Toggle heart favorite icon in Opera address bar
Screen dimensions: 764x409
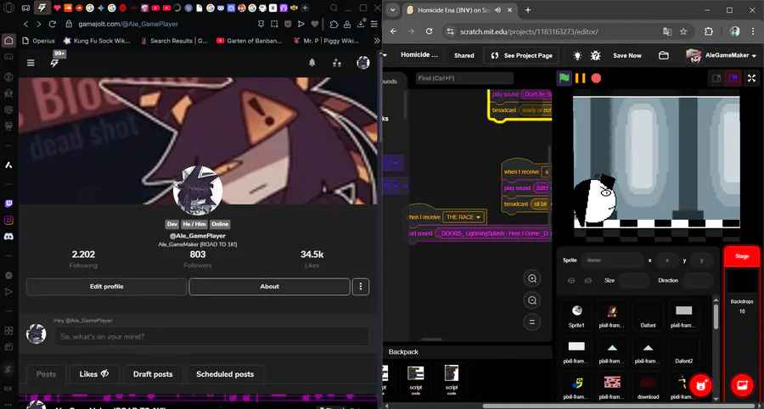tap(315, 24)
